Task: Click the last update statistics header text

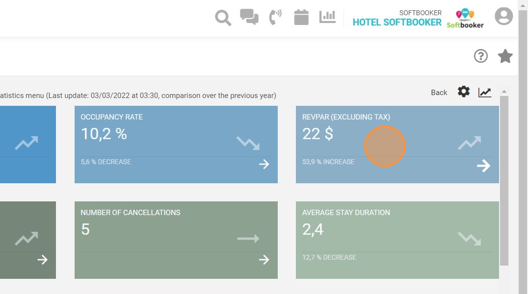Action: [x=138, y=96]
